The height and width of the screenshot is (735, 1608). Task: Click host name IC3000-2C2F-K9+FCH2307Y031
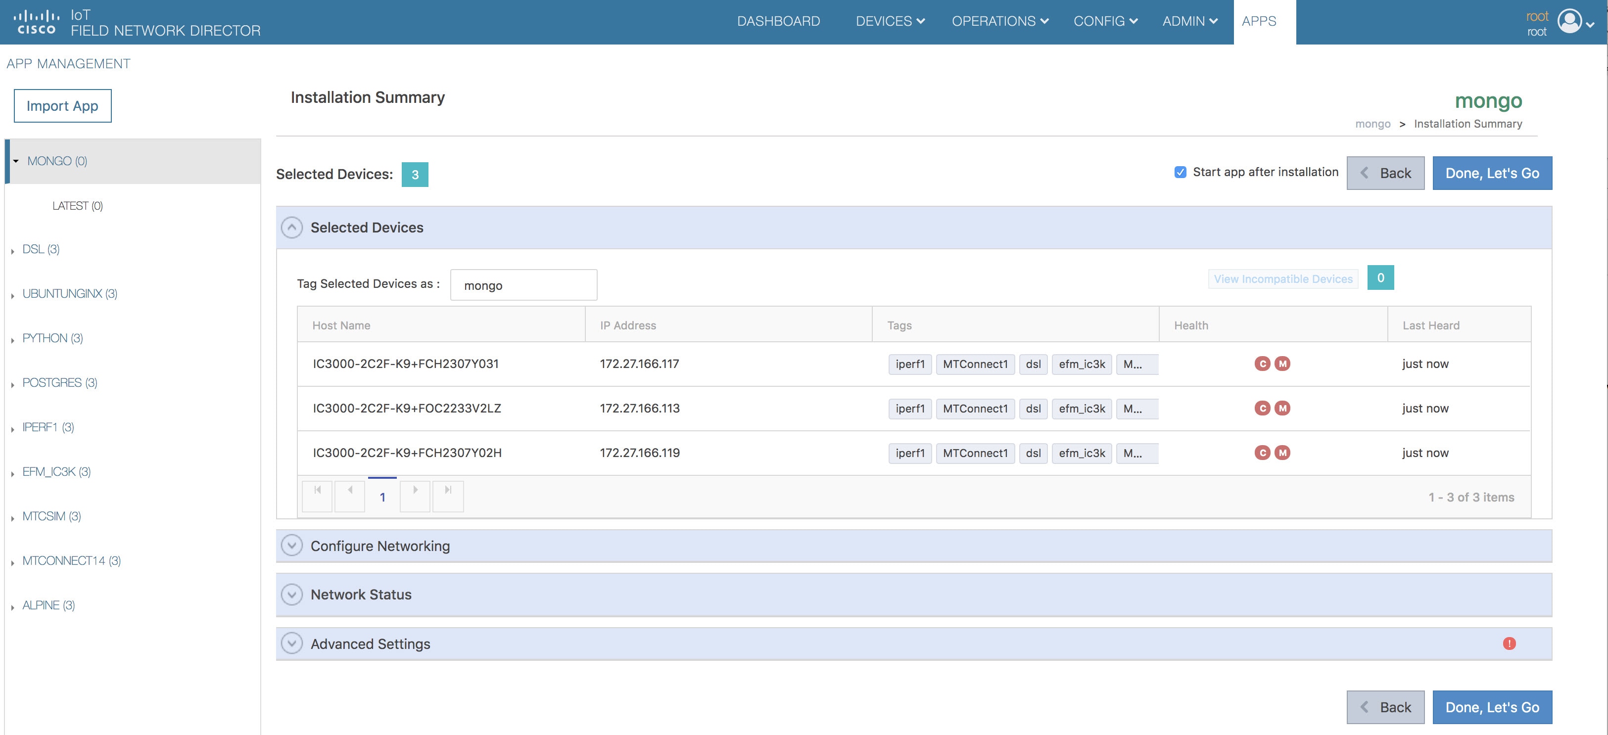coord(406,364)
